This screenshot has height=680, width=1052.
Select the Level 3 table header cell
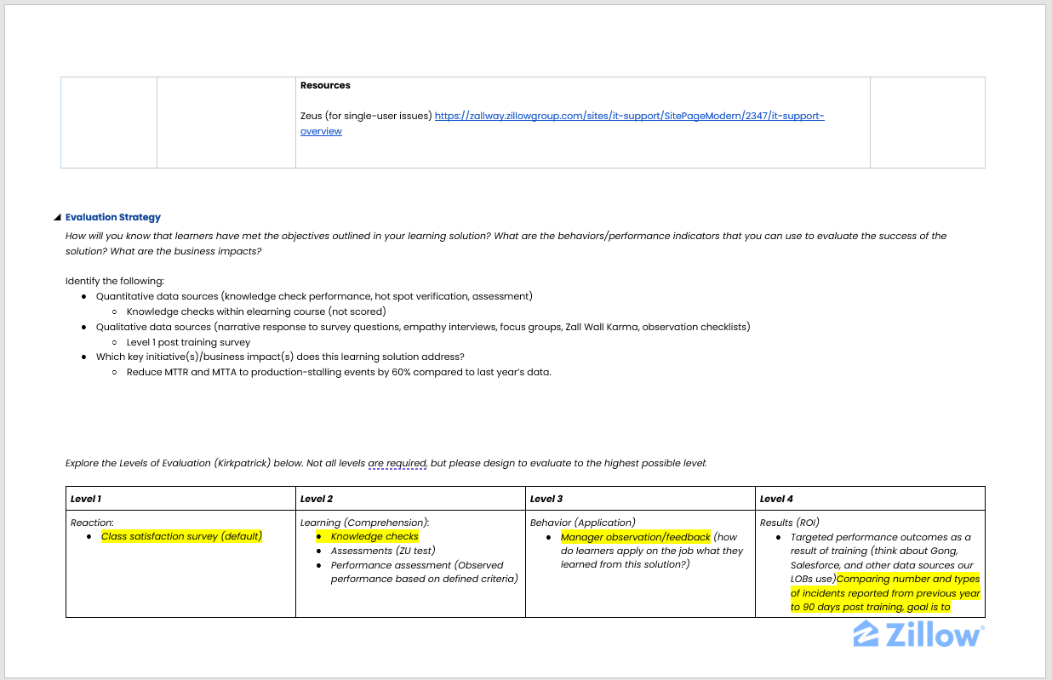pos(640,499)
